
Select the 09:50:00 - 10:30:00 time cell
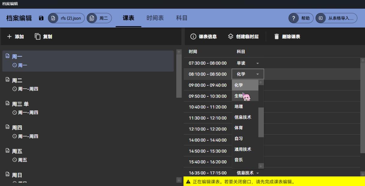point(208,96)
